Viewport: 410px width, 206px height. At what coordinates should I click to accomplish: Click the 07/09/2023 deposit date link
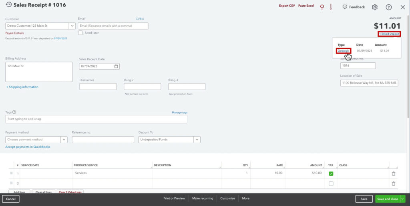(60, 38)
